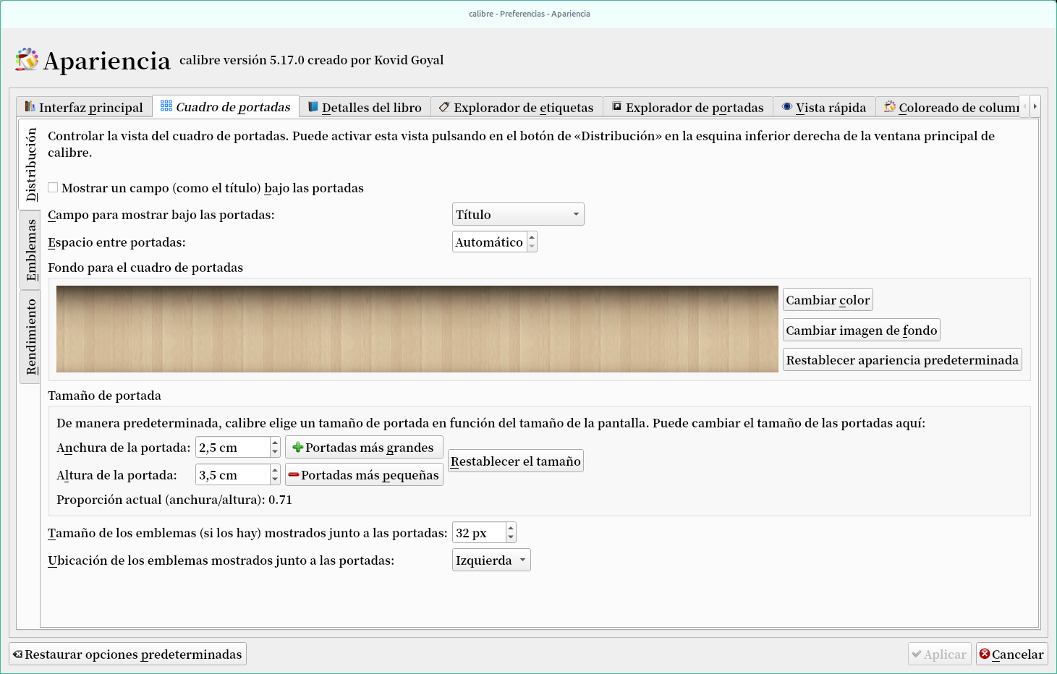Viewport: 1057px width, 674px height.
Task: Click the Anchura de la portada field
Action: [x=233, y=448]
